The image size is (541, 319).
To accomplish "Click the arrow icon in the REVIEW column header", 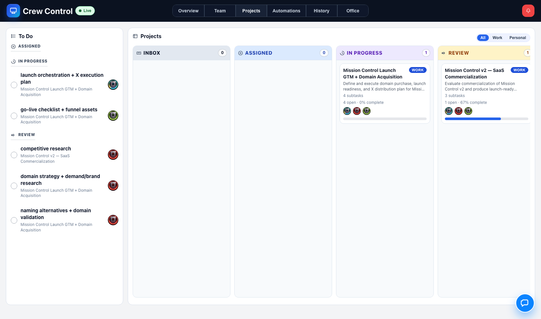I will 443,53.
